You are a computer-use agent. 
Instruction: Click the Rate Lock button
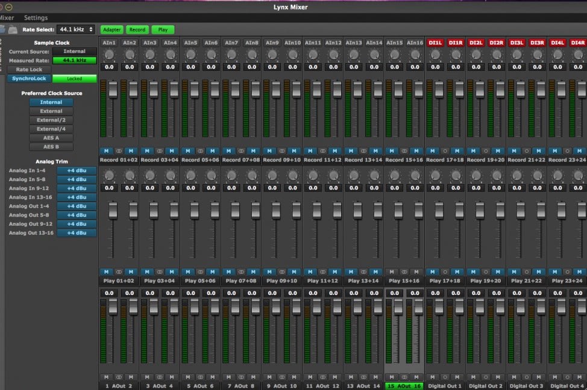coord(29,70)
